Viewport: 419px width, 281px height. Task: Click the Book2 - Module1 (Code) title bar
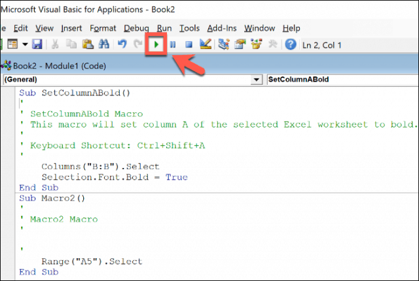pos(209,65)
